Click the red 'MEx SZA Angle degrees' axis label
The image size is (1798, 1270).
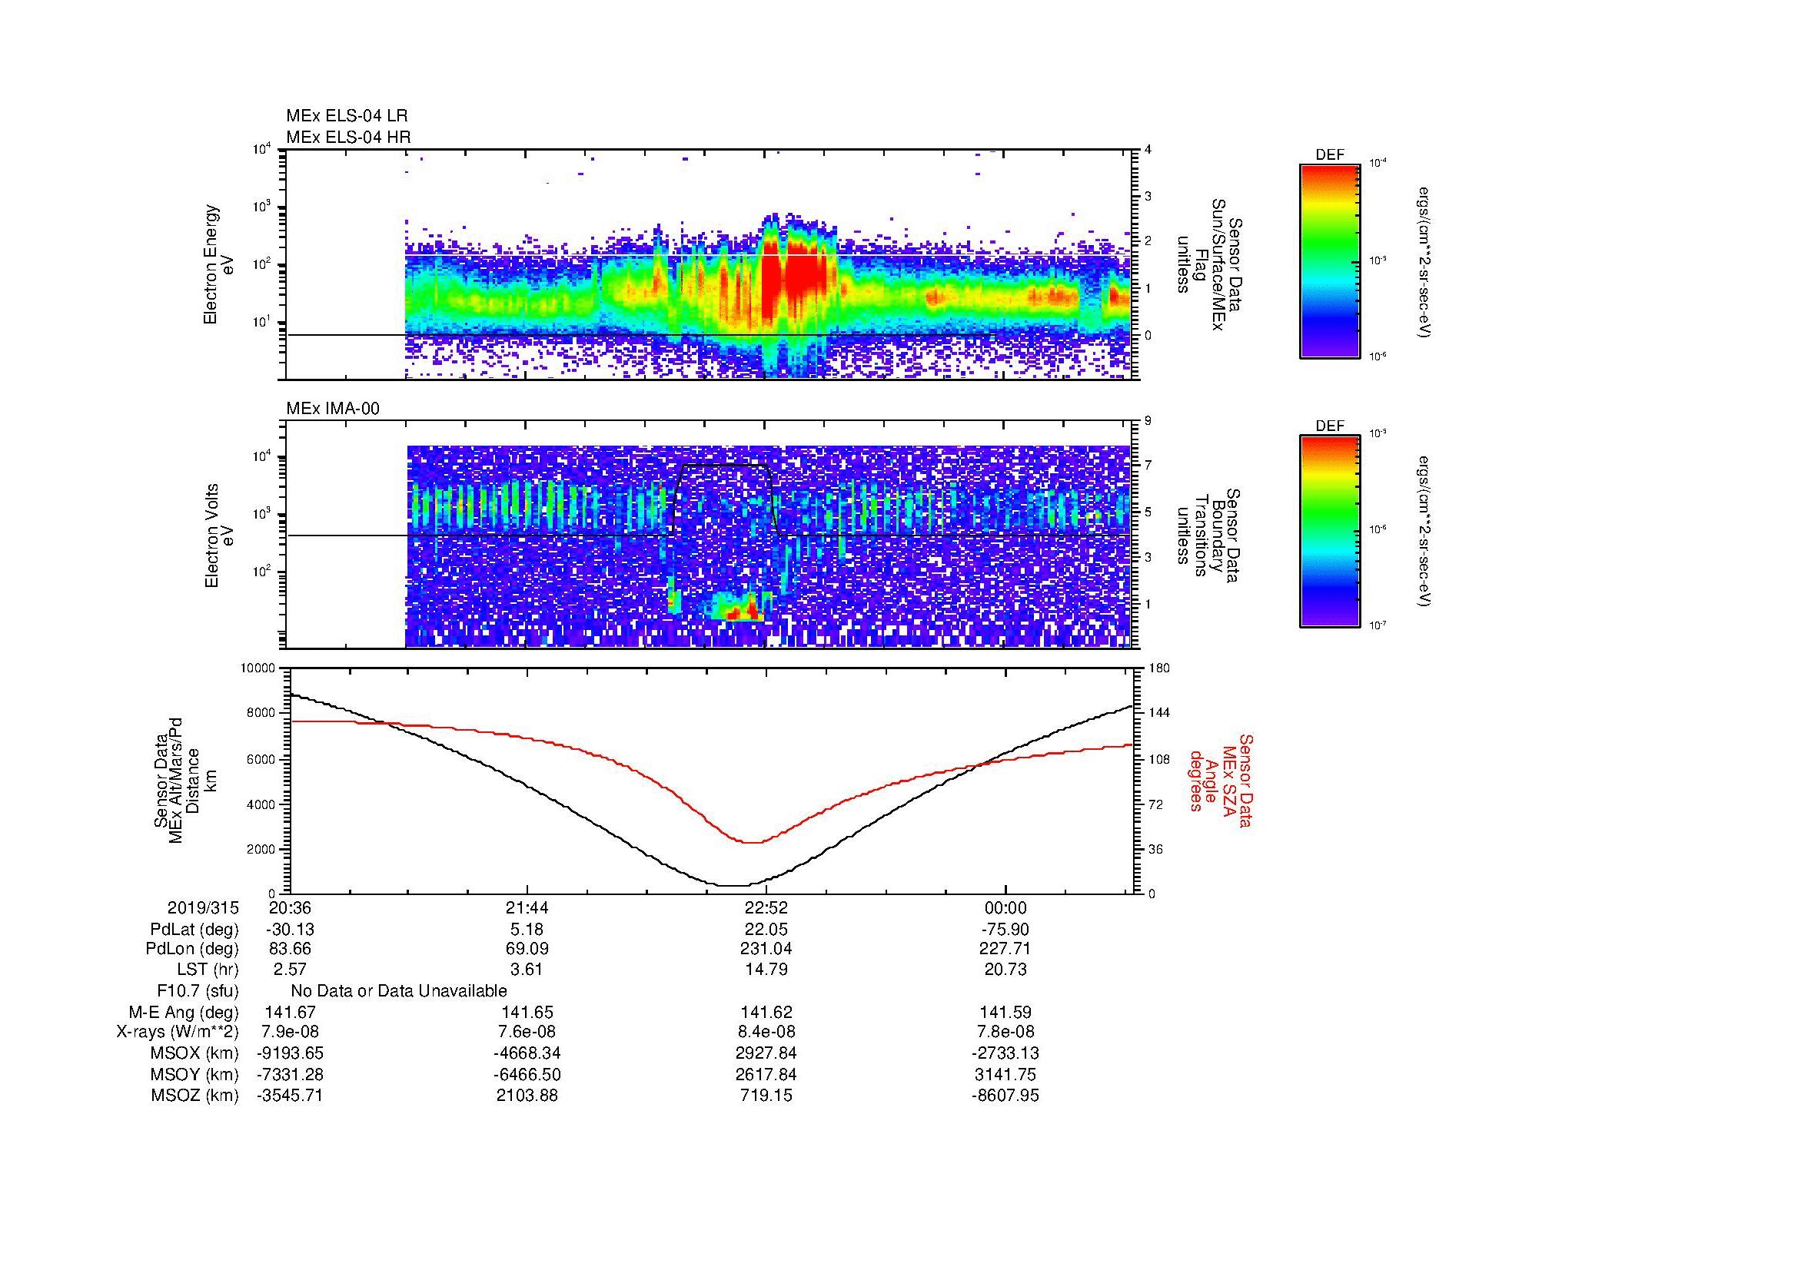pyautogui.click(x=1220, y=780)
